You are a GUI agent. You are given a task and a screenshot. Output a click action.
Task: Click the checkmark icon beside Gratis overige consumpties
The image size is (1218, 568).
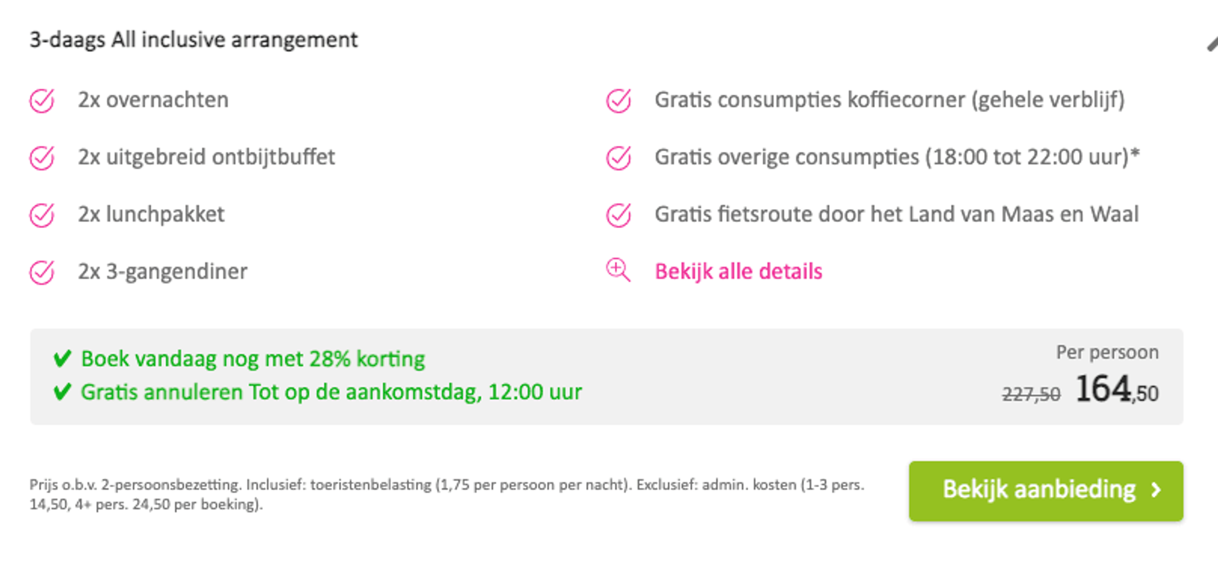(x=619, y=157)
